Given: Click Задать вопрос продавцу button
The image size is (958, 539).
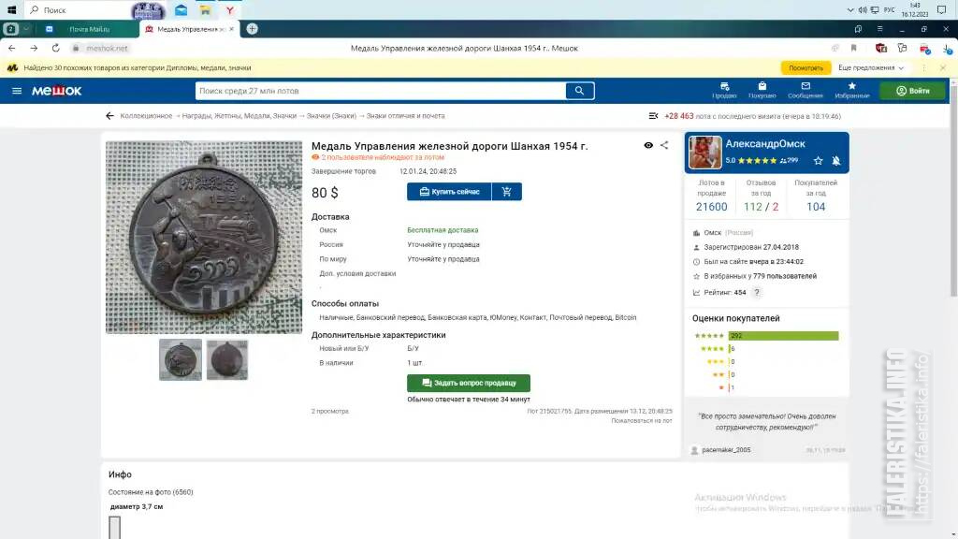Looking at the screenshot, I should (469, 383).
